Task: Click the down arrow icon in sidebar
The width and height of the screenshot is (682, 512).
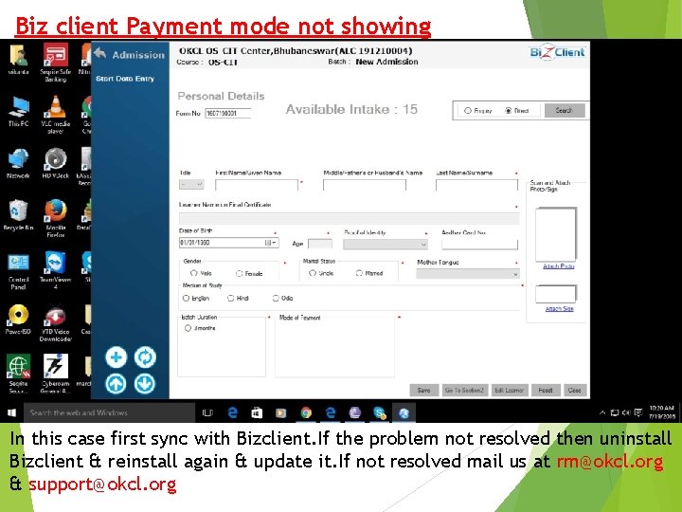Action: pos(145,384)
